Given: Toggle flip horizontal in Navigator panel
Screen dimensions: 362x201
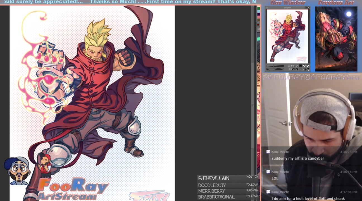Looking at the screenshot, I should (x=304, y=66).
